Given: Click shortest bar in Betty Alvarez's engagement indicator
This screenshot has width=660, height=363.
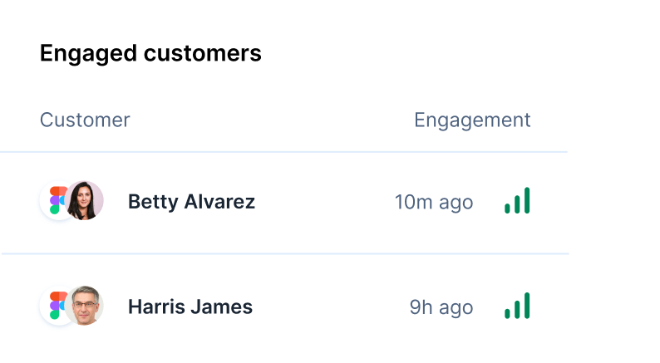Looking at the screenshot, I should 507,208.
